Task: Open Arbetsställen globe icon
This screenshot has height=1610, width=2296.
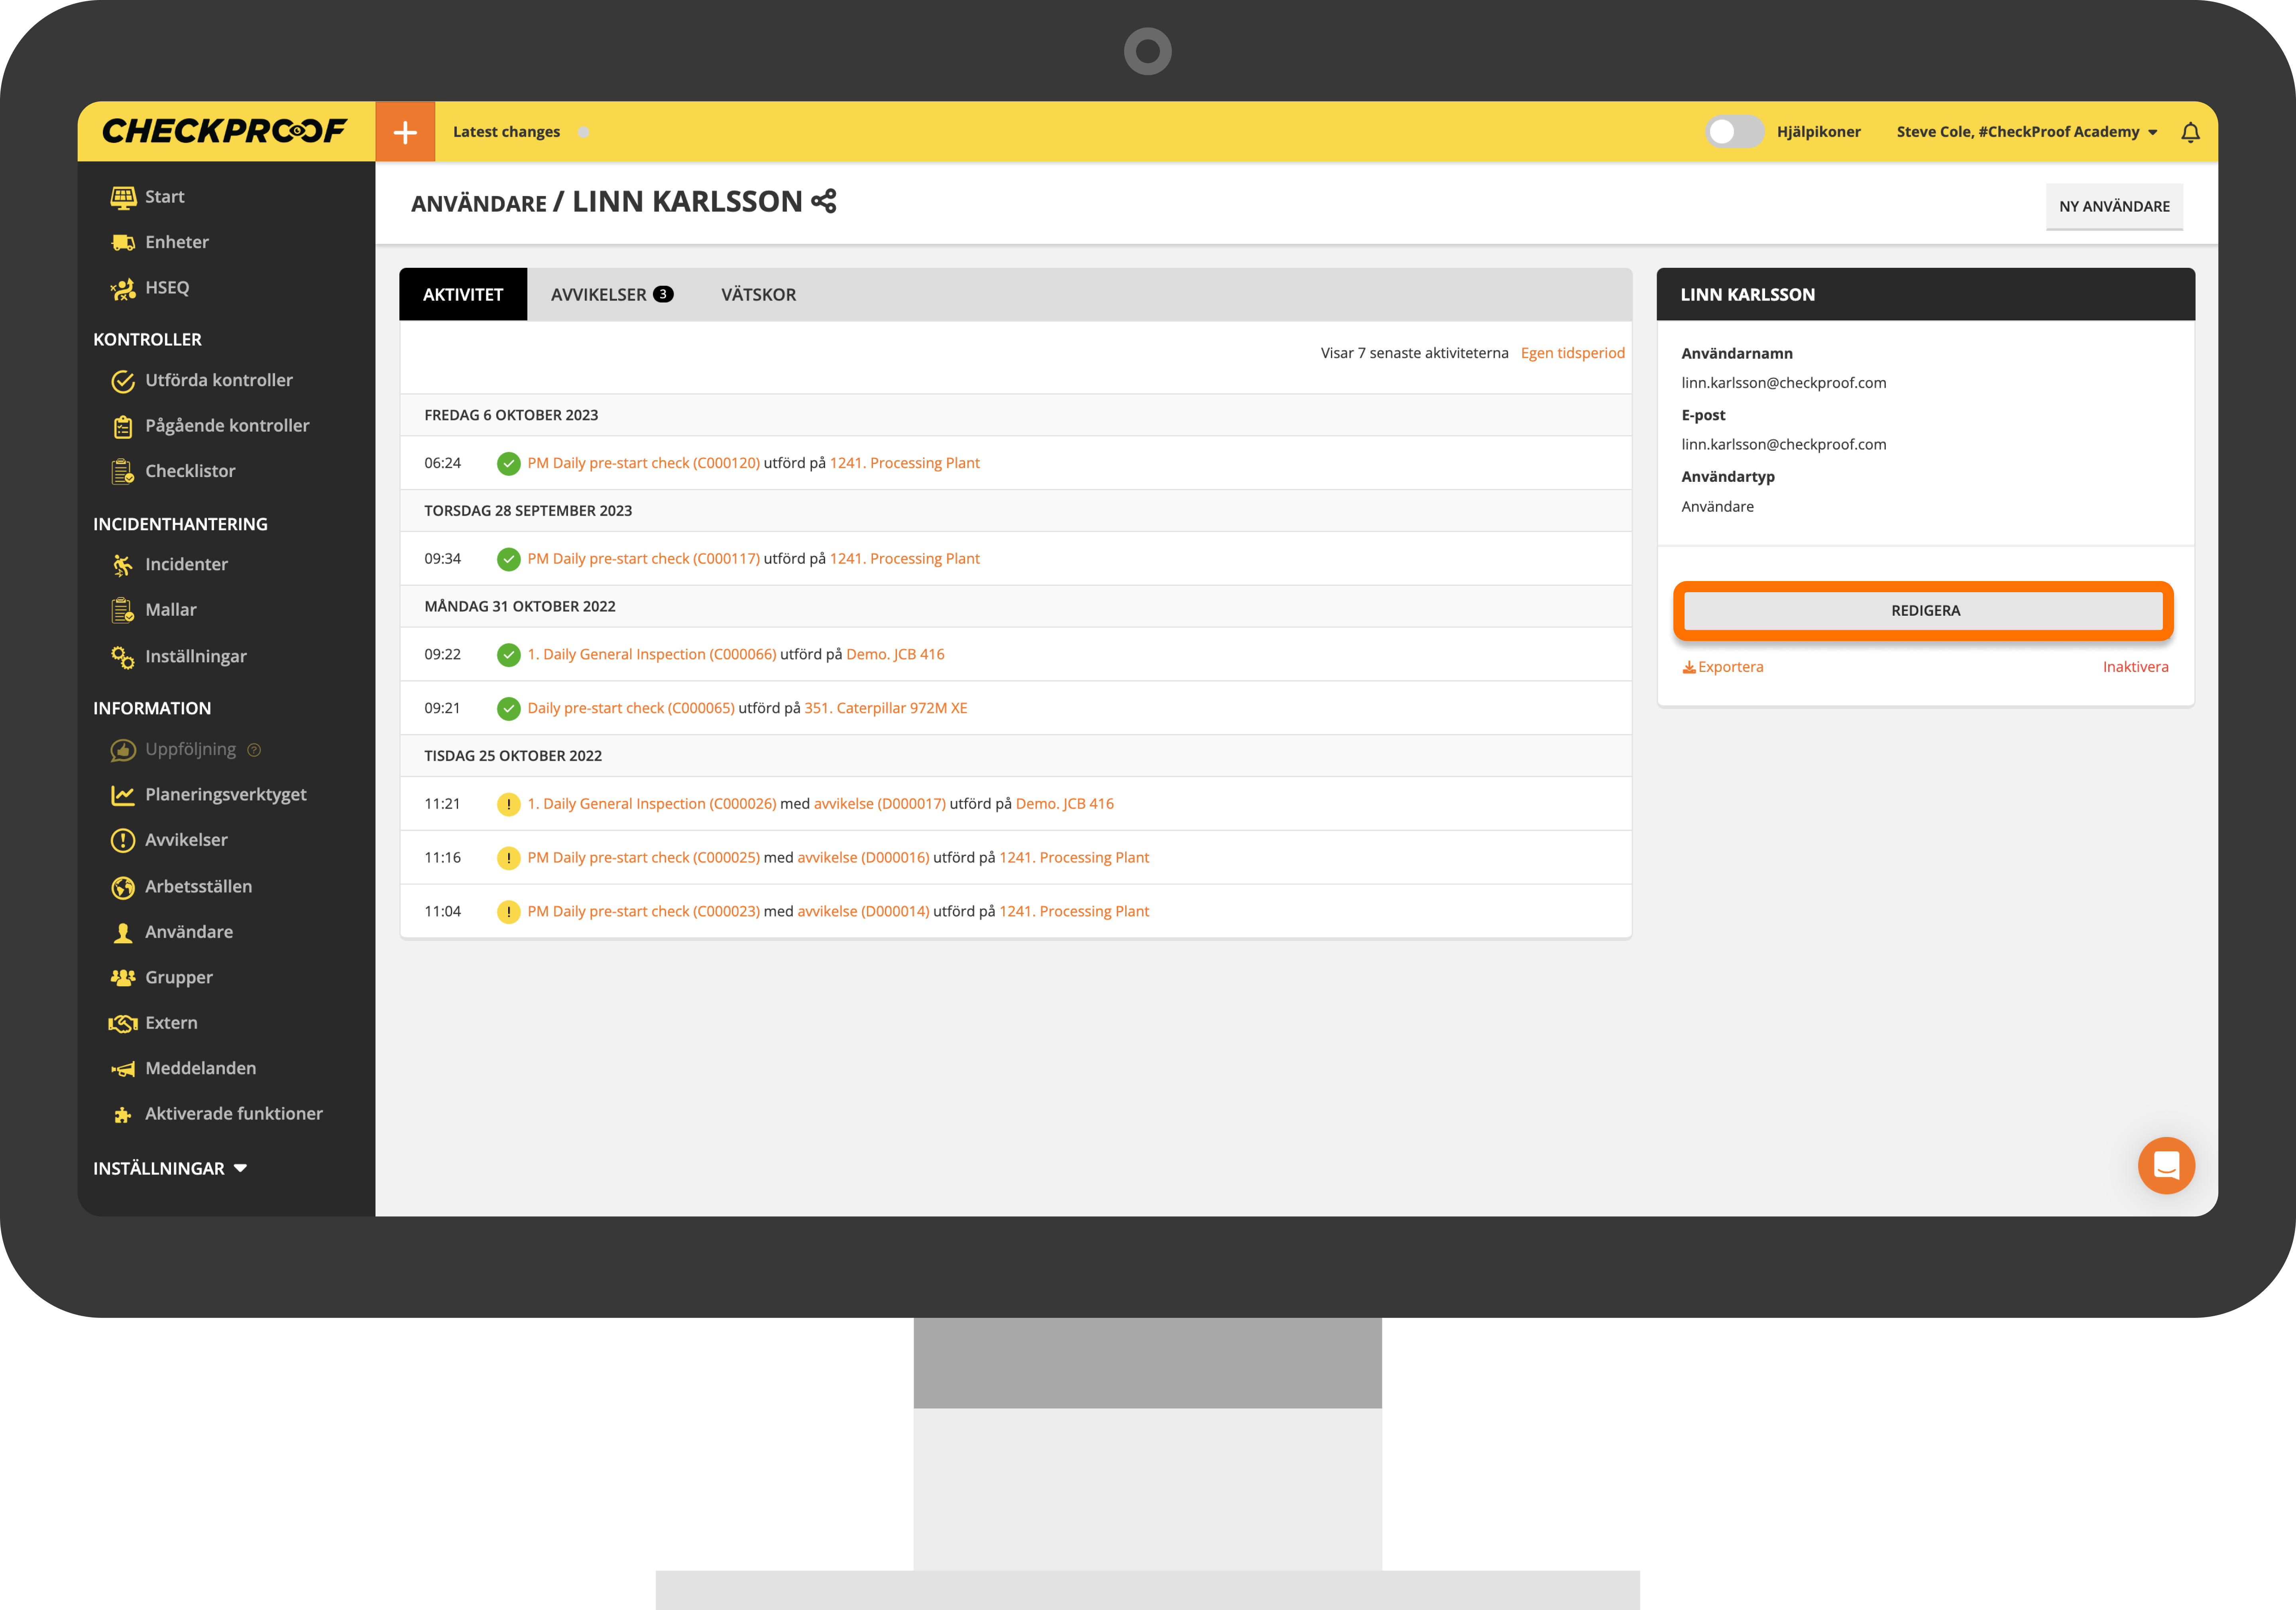Action: coord(123,887)
